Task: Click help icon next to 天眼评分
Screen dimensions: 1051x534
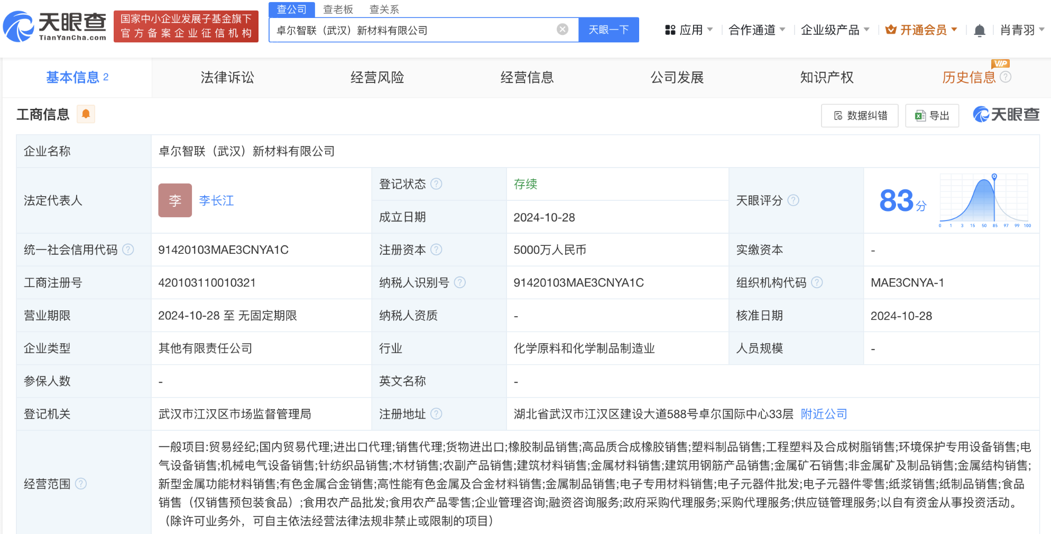Action: tap(793, 200)
